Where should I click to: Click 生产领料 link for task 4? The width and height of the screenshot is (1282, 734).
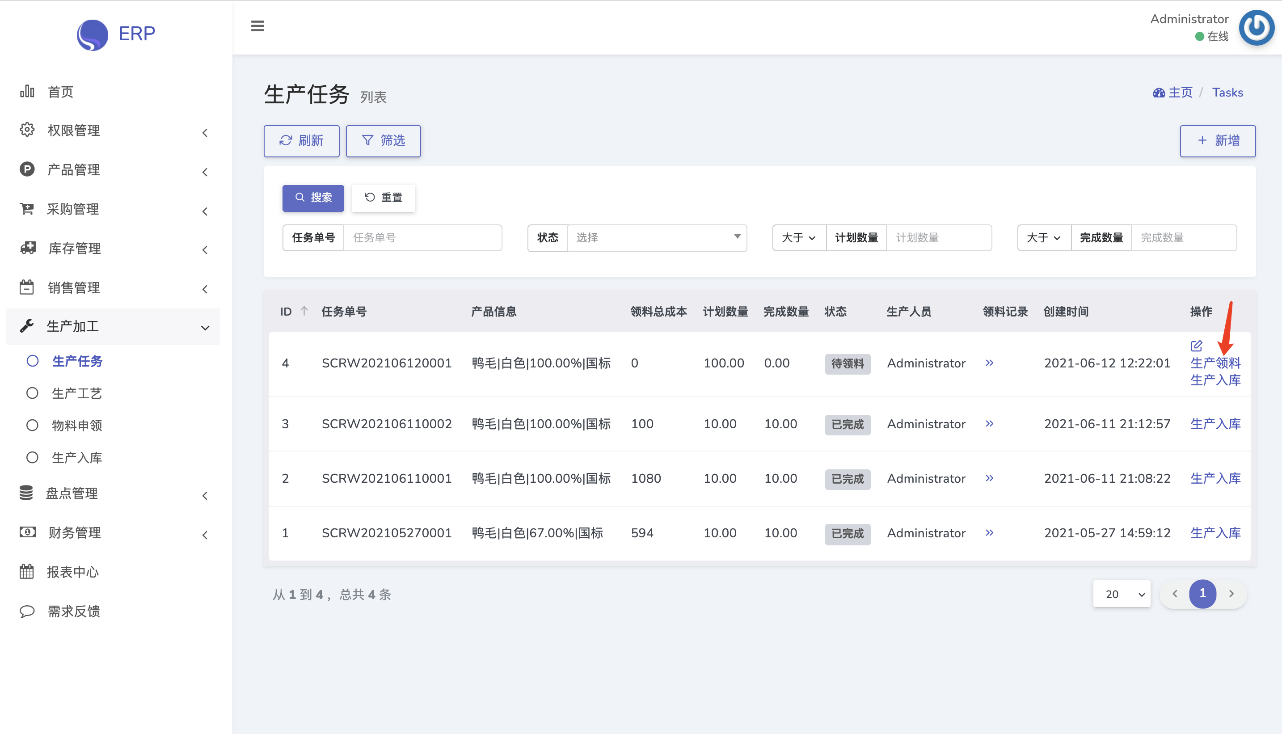[x=1215, y=363]
